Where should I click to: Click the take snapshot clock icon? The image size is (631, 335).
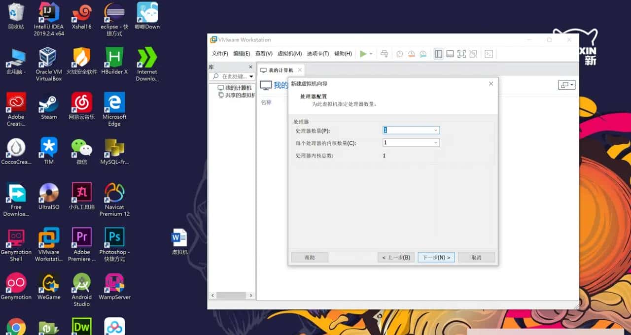[x=399, y=54]
